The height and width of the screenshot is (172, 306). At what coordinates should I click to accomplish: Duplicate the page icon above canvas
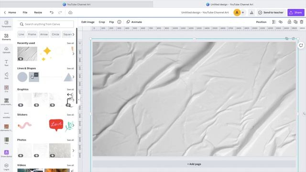(x=287, y=38)
